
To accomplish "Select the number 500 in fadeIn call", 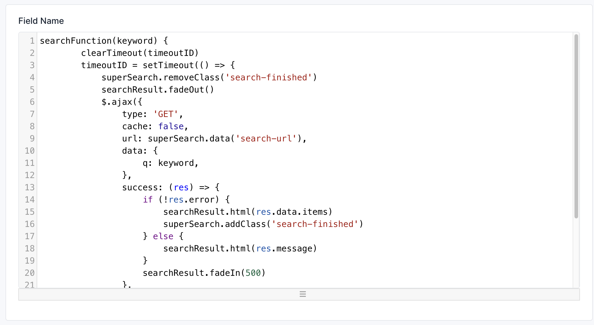I will tap(253, 273).
